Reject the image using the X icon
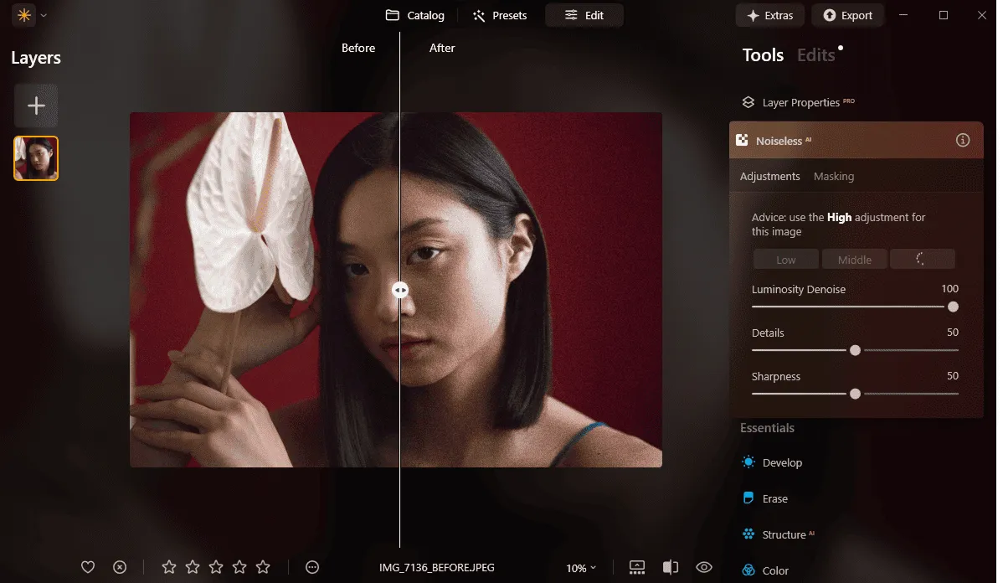This screenshot has height=583, width=1003. click(120, 567)
